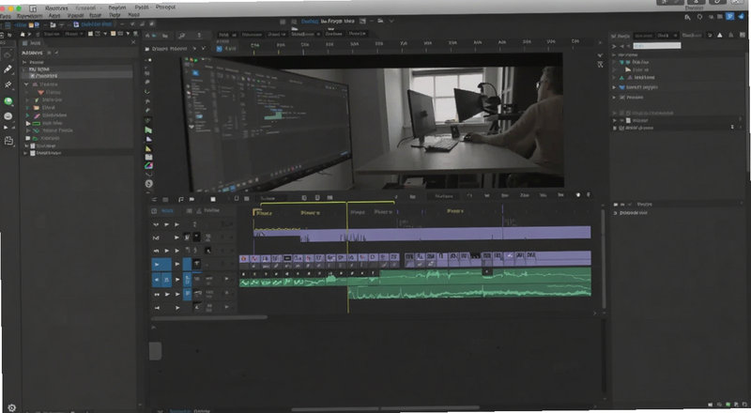This screenshot has height=413, width=751.
Task: Click the blue arrow icon at the far top right
Action: click(742, 16)
